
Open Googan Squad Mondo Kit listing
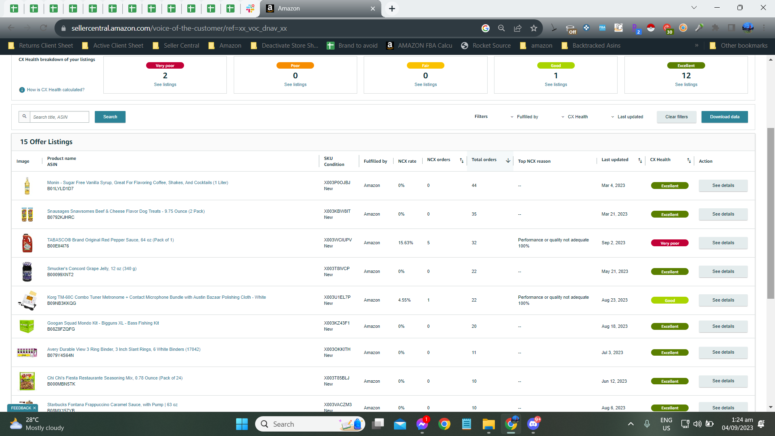click(x=103, y=323)
